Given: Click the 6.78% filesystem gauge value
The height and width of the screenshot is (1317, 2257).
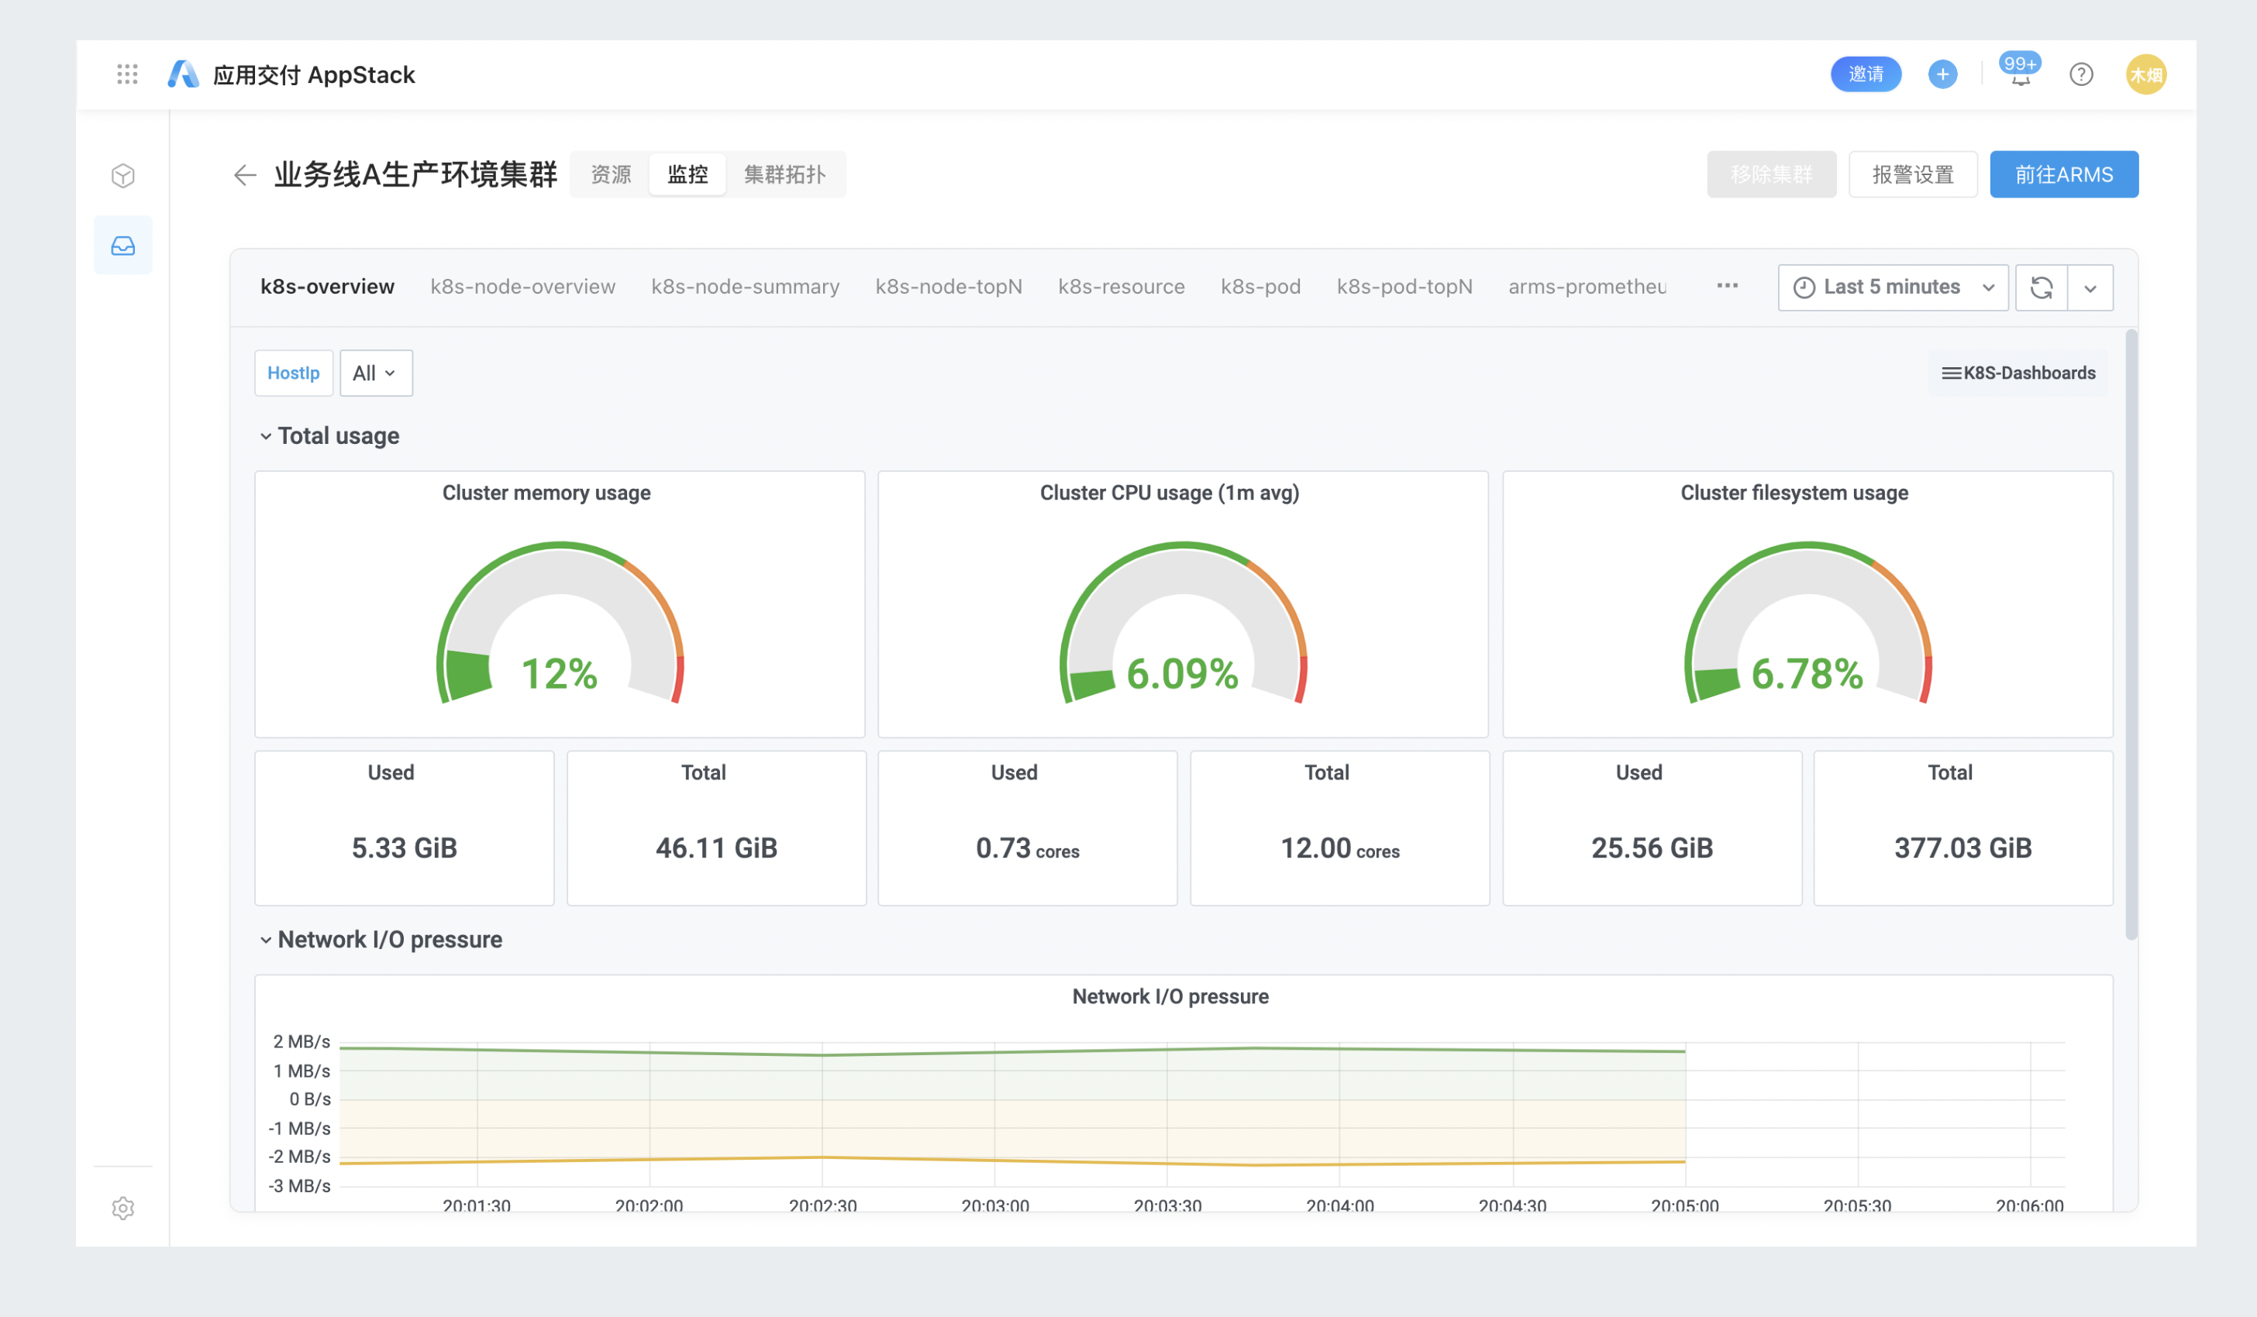Looking at the screenshot, I should (x=1807, y=674).
